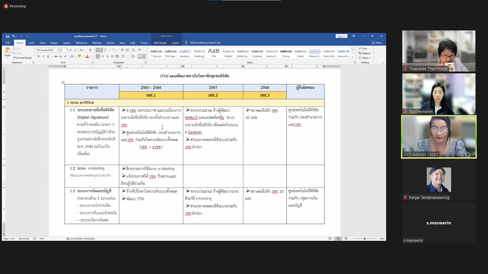The height and width of the screenshot is (274, 488).
Task: Click the Format Painter tool
Action: [x=22, y=58]
